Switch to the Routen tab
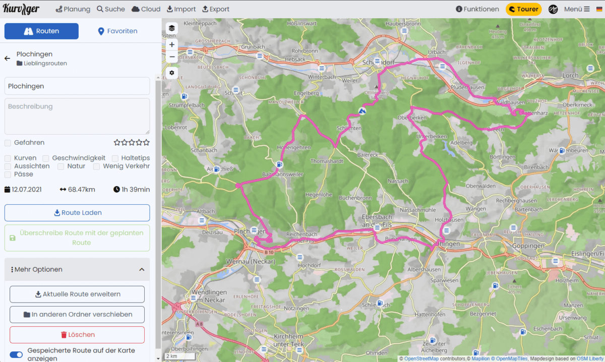The image size is (605, 362). 41,31
